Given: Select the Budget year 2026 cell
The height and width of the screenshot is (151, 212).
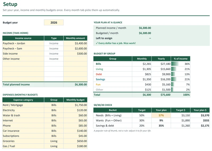Looking at the screenshot, I should 54,22.
